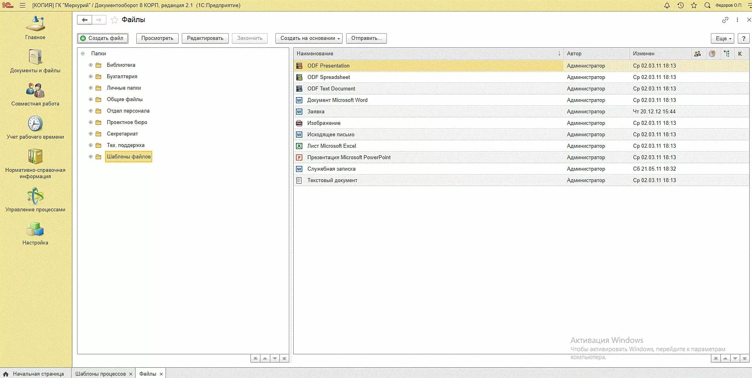Open the notifications bell icon
752x378 pixels.
click(667, 6)
